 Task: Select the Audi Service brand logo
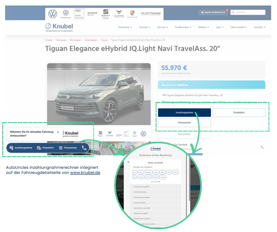point(79,14)
